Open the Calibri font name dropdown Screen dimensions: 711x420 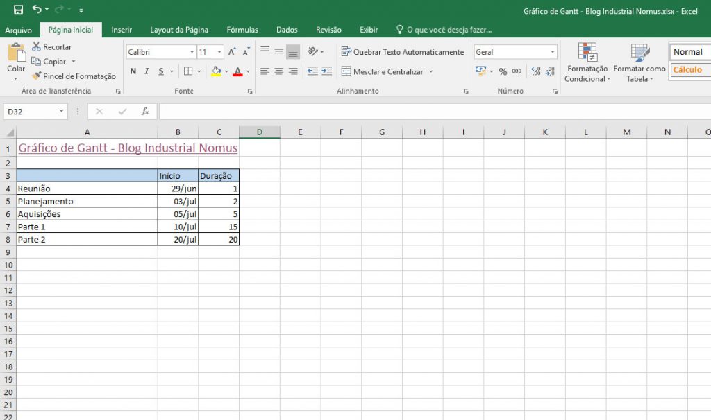(192, 52)
